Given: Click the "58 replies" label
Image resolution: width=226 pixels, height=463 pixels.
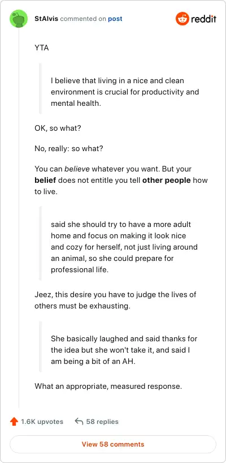Looking at the screenshot, I should [x=102, y=421].
